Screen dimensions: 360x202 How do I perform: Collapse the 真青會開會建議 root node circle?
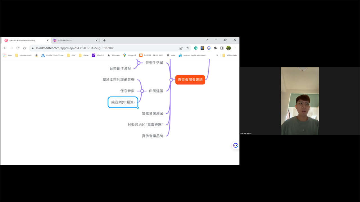pyautogui.click(x=171, y=80)
